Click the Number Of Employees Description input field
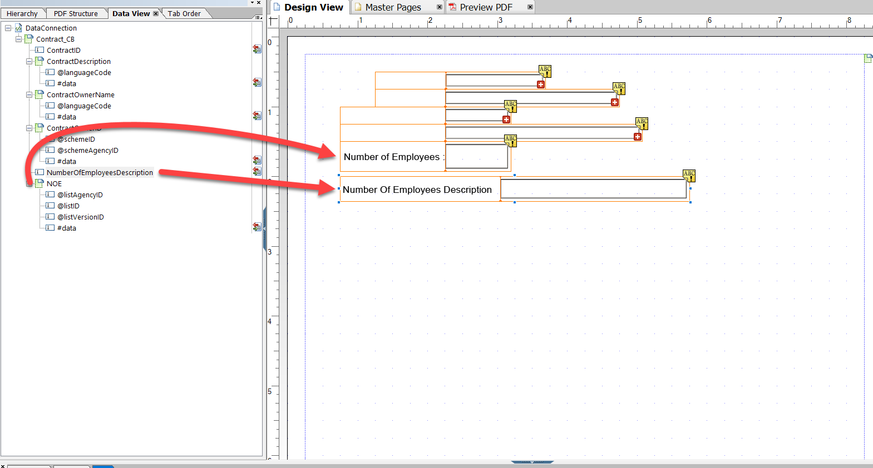 (594, 188)
